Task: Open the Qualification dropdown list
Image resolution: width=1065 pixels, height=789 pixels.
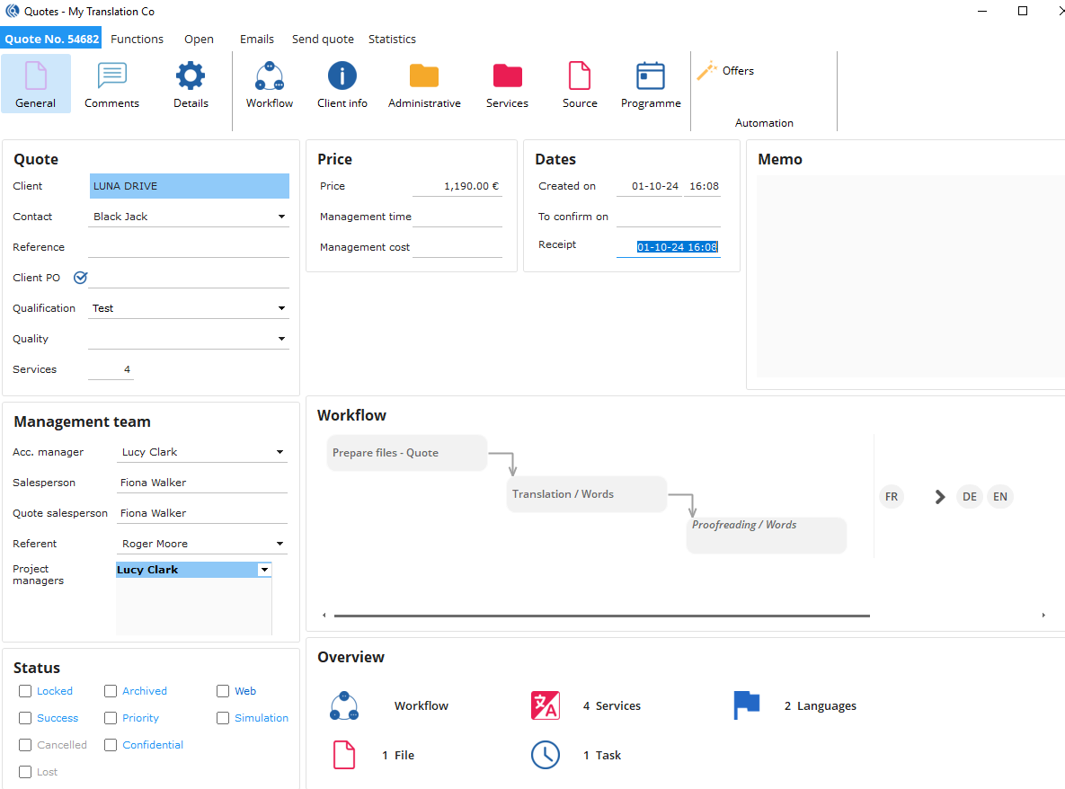Action: (x=281, y=308)
